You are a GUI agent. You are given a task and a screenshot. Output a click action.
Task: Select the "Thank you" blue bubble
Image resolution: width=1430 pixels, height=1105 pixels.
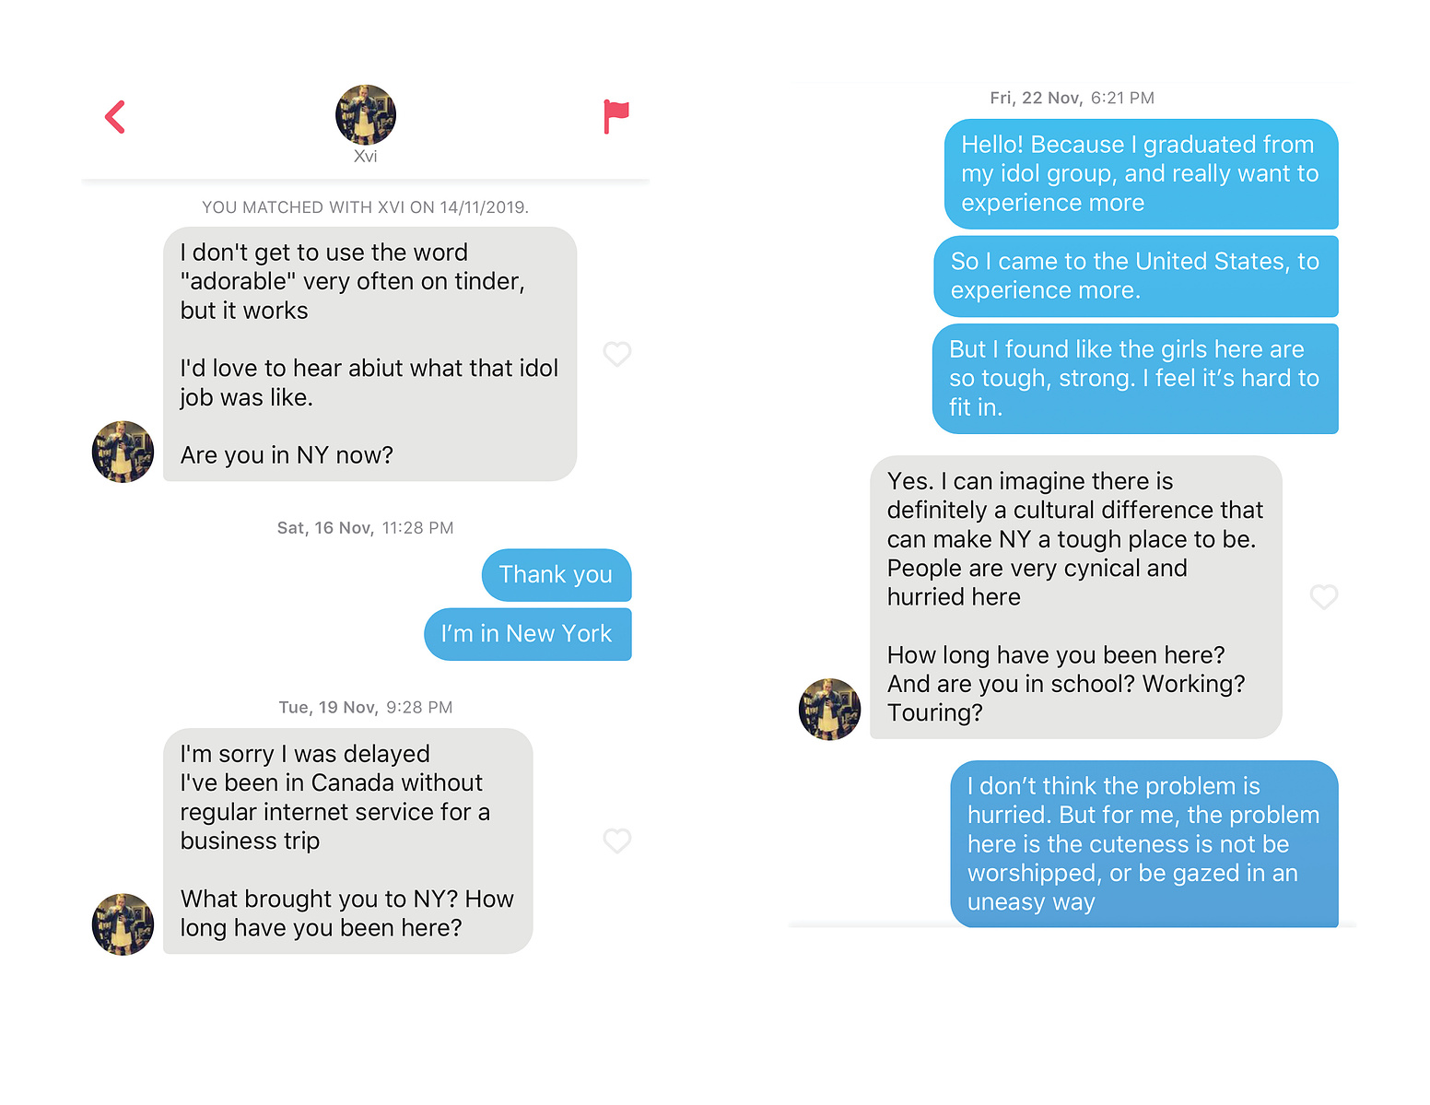pyautogui.click(x=557, y=575)
